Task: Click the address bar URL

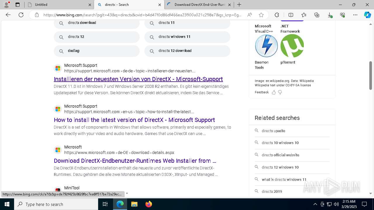Action: tap(142, 15)
